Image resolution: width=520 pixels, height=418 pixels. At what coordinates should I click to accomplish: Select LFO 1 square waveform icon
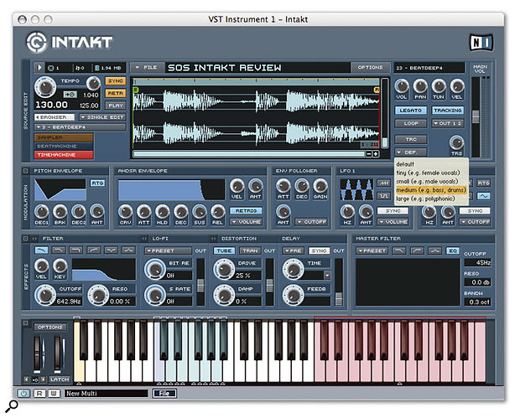pyautogui.click(x=383, y=196)
